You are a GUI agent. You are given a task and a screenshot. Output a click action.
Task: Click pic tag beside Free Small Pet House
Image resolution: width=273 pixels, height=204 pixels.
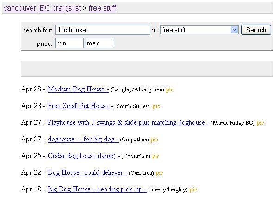156,107
